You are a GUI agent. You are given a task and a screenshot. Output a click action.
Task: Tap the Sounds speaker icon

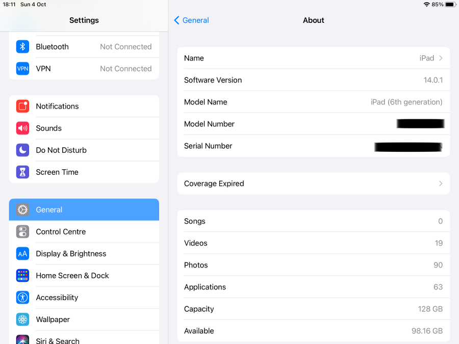pyautogui.click(x=22, y=128)
